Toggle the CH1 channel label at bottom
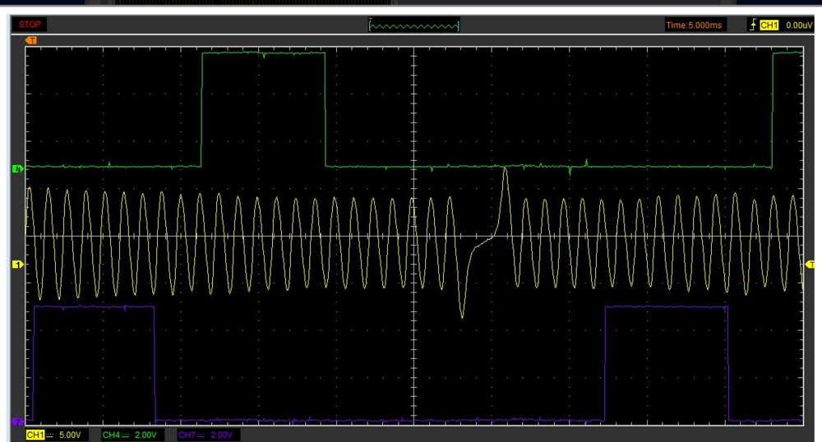Image resolution: width=822 pixels, height=442 pixels. (35, 434)
